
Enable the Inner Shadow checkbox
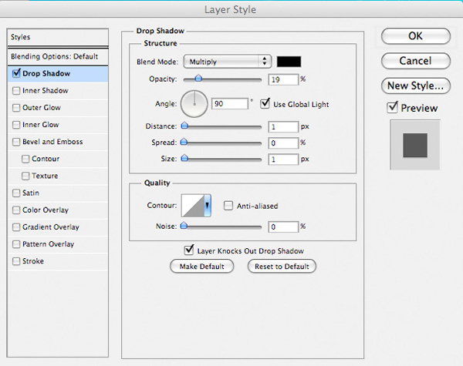(16, 91)
